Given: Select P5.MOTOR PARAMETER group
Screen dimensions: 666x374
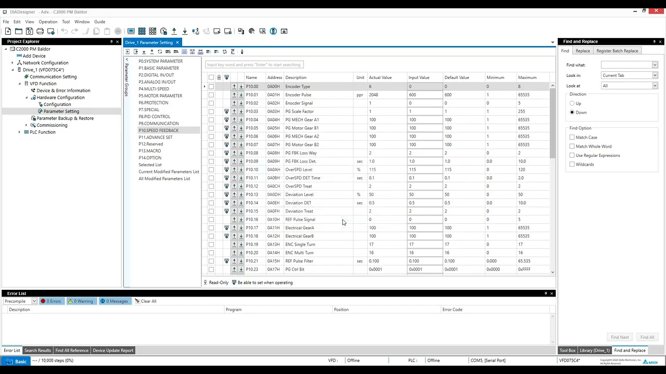Looking at the screenshot, I should point(160,96).
